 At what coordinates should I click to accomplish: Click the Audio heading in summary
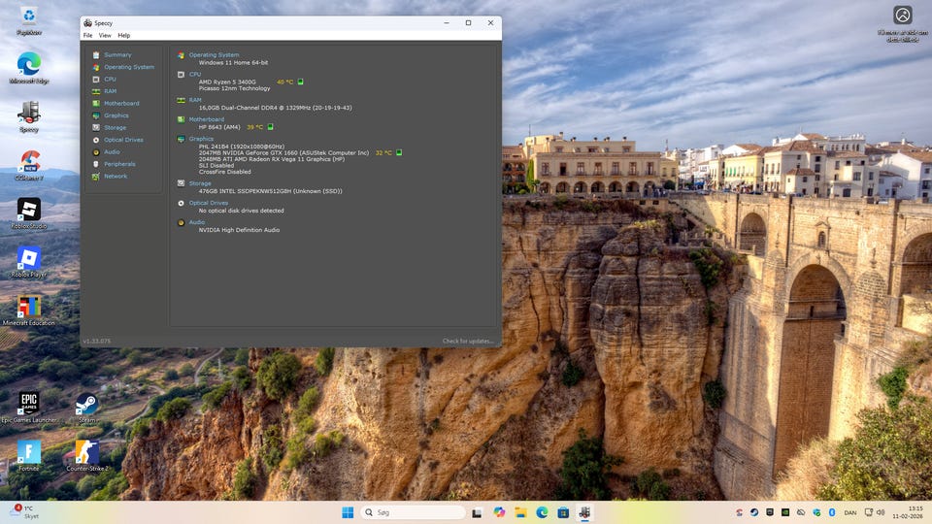[197, 222]
